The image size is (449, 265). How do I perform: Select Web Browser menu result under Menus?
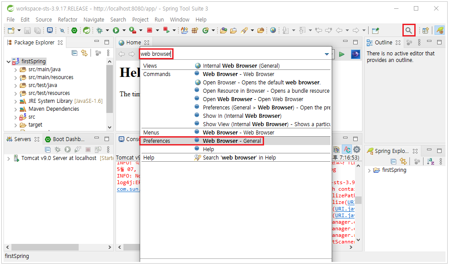235,133
